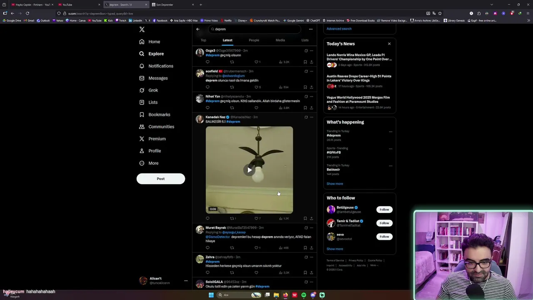Open Google Drive bookmark
This screenshot has width=533, height=300.
coord(12,20)
